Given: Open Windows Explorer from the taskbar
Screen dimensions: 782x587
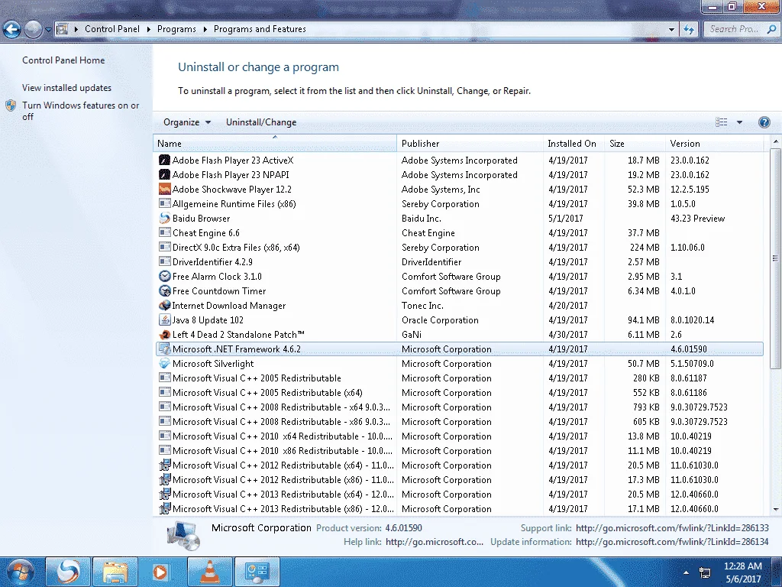Looking at the screenshot, I should point(115,572).
